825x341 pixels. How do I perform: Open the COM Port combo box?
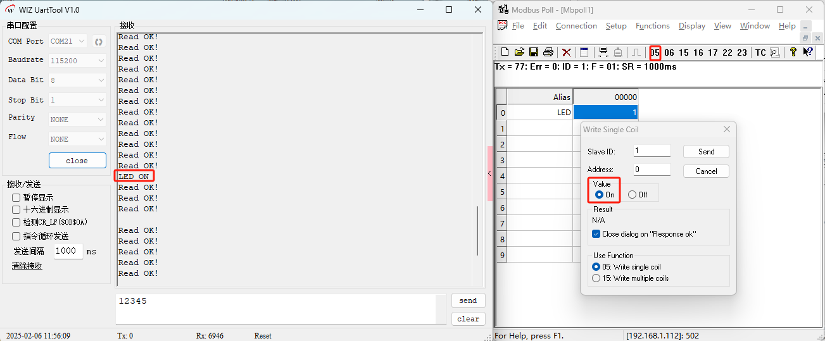[68, 42]
